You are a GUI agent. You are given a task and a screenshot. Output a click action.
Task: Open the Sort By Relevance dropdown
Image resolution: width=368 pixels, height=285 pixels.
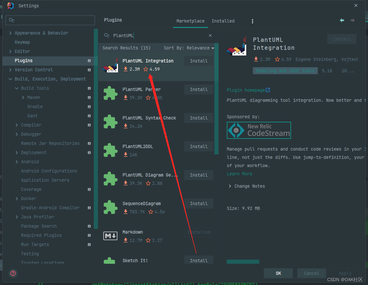pos(189,48)
